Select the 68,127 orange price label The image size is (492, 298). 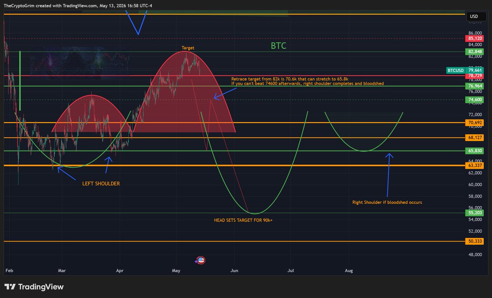point(474,138)
